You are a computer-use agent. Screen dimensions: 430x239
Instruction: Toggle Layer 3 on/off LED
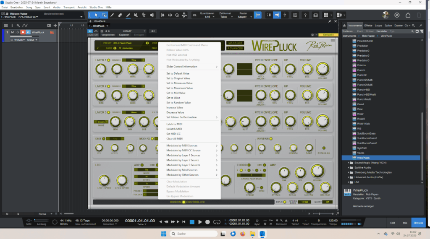[109, 112]
